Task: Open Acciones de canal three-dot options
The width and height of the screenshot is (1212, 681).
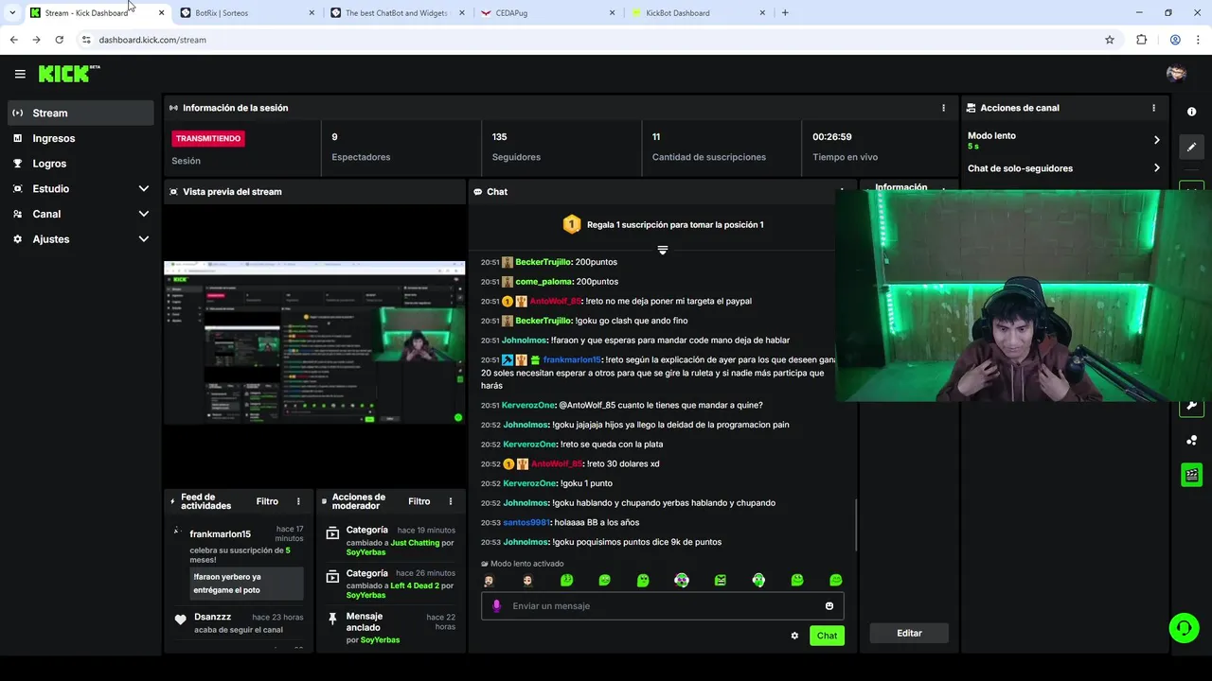Action: tap(1153, 108)
